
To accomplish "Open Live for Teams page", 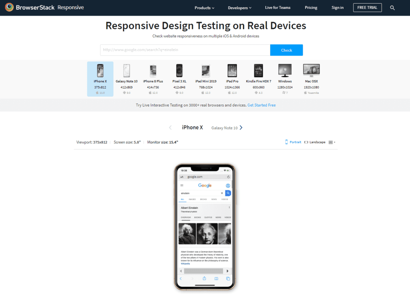I will coord(278,8).
